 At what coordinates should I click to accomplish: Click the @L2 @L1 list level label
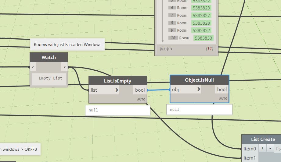166,49
